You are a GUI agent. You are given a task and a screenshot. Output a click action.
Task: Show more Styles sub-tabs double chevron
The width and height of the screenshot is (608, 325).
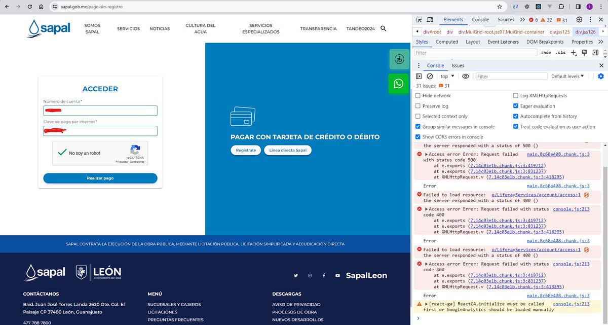601,42
